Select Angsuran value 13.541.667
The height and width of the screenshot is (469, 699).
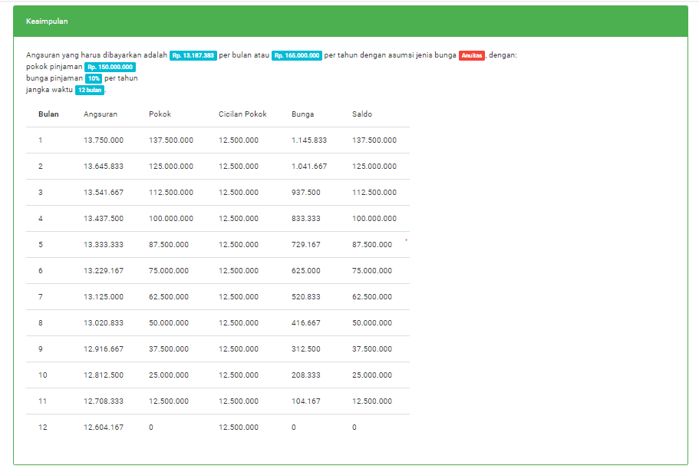click(104, 193)
